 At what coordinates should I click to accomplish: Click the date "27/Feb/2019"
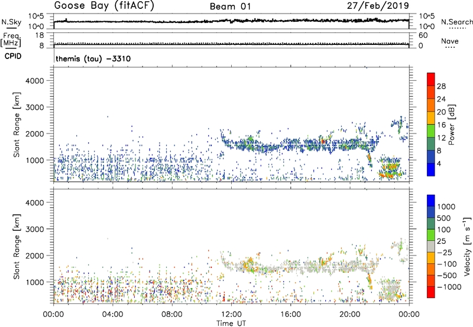point(378,6)
